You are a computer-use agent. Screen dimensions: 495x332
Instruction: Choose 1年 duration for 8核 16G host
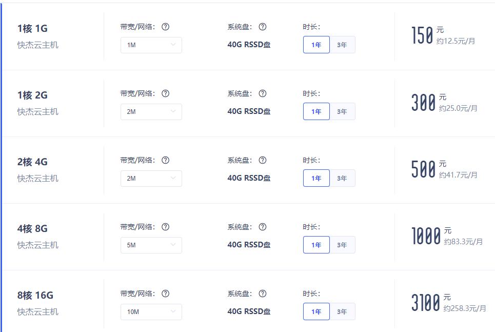pyautogui.click(x=316, y=311)
